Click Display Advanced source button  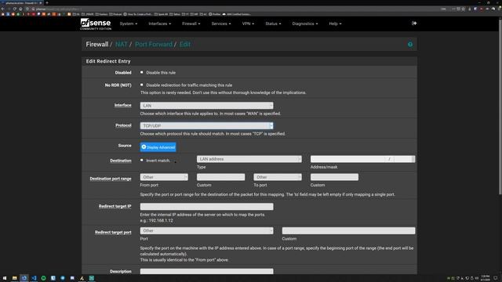(x=158, y=147)
